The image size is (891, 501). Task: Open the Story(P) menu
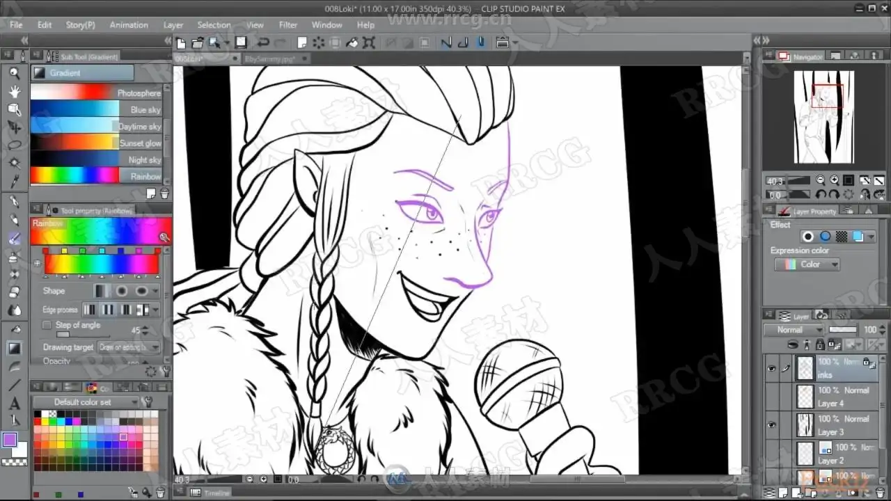pyautogui.click(x=80, y=25)
